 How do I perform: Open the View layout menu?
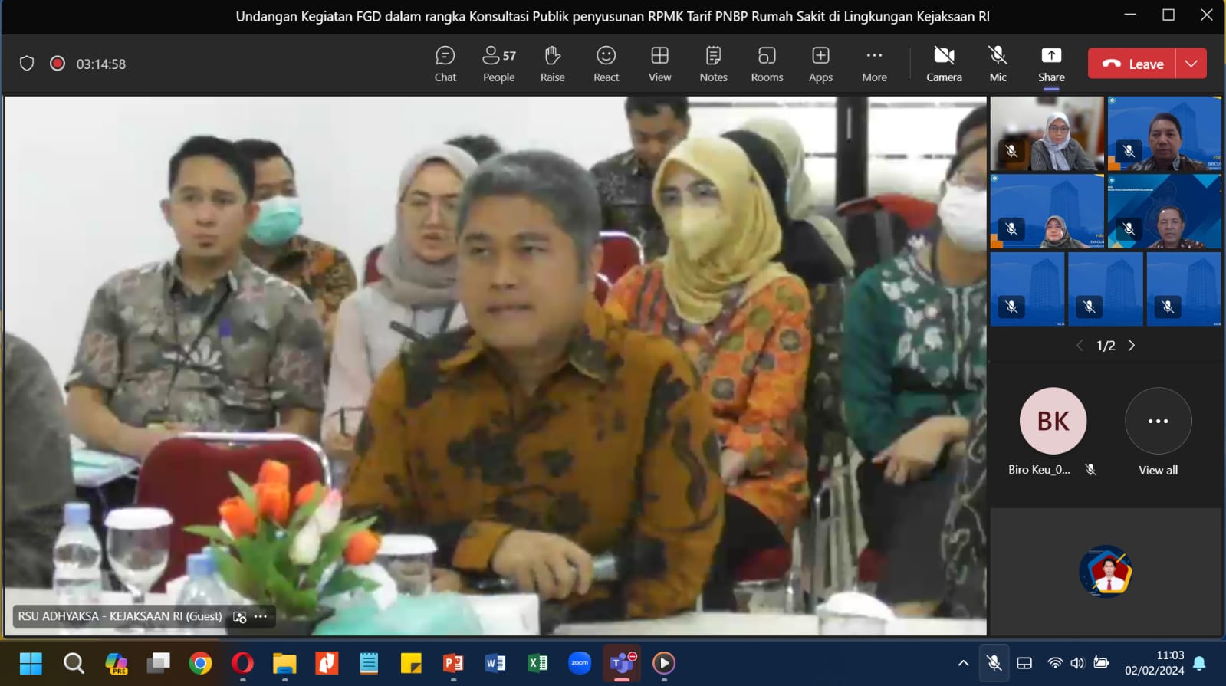coord(659,64)
